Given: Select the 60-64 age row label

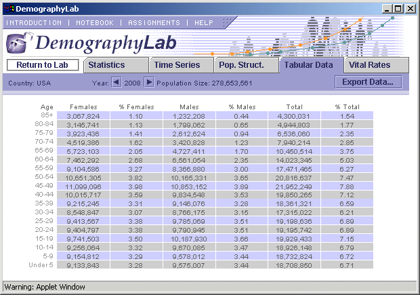Looking at the screenshot, I should 44,159.
